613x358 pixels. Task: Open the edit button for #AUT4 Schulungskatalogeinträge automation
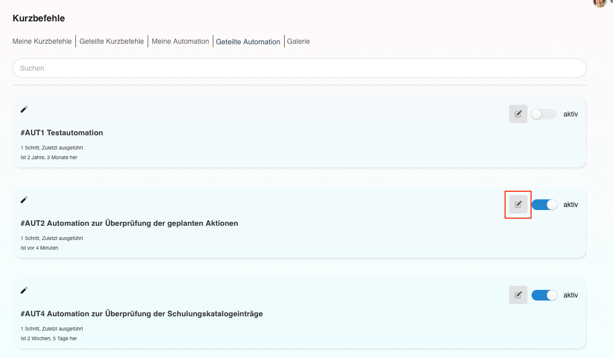(x=518, y=295)
